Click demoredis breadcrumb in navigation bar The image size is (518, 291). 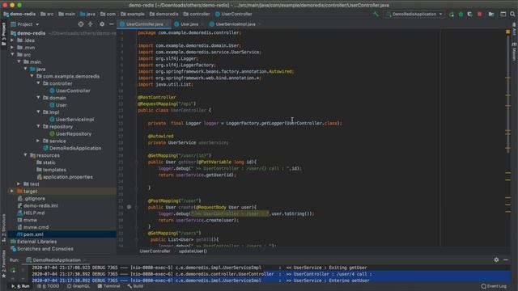pos(163,15)
